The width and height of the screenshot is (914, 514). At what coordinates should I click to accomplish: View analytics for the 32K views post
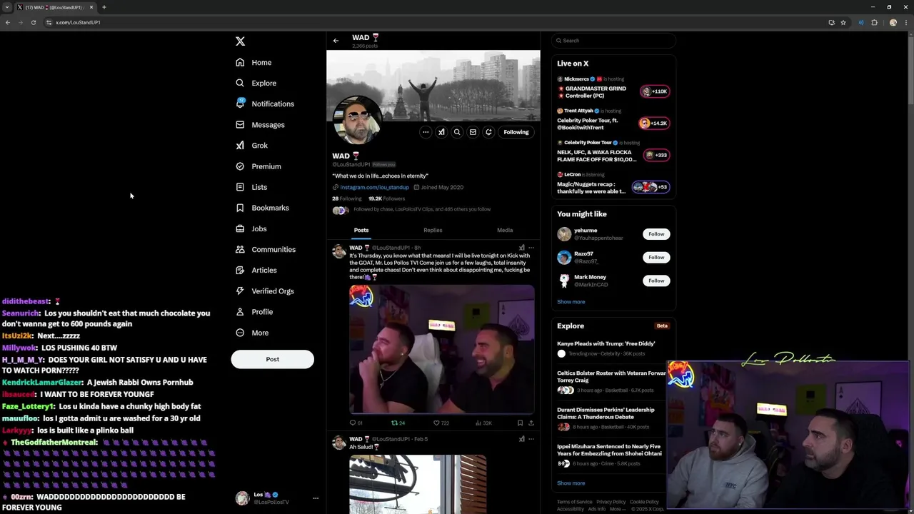(483, 423)
